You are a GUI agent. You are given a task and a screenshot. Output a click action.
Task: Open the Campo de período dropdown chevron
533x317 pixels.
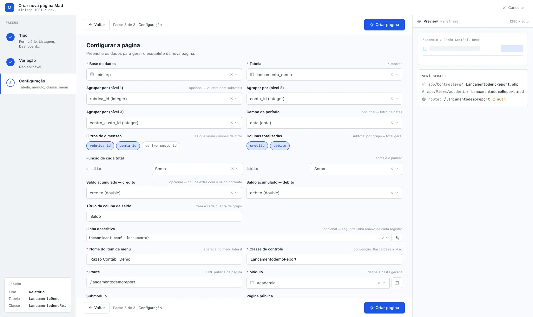click(397, 123)
